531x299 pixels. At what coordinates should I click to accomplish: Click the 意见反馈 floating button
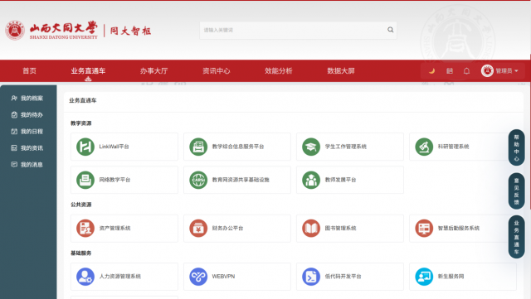point(516,191)
